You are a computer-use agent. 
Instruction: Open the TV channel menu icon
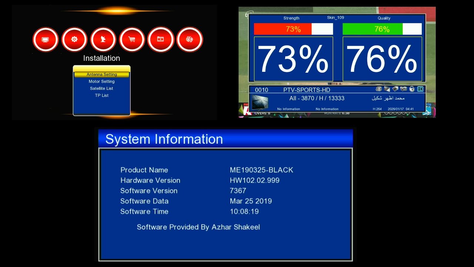(x=46, y=39)
